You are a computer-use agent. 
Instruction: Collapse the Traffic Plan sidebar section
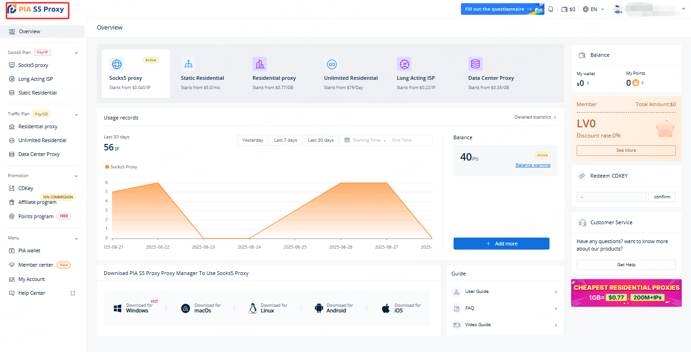click(76, 114)
